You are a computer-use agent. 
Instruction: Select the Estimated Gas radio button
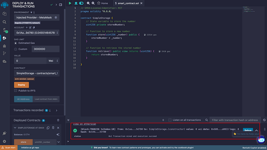(x=16, y=43)
